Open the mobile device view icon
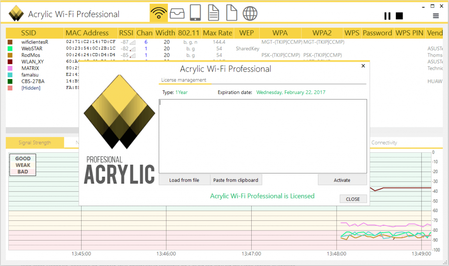The width and height of the screenshot is (449, 266). point(195,13)
